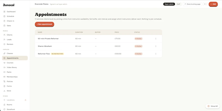Select the Memberships card icon
Image resolution: width=222 pixels, height=111 pixels.
tap(4, 77)
